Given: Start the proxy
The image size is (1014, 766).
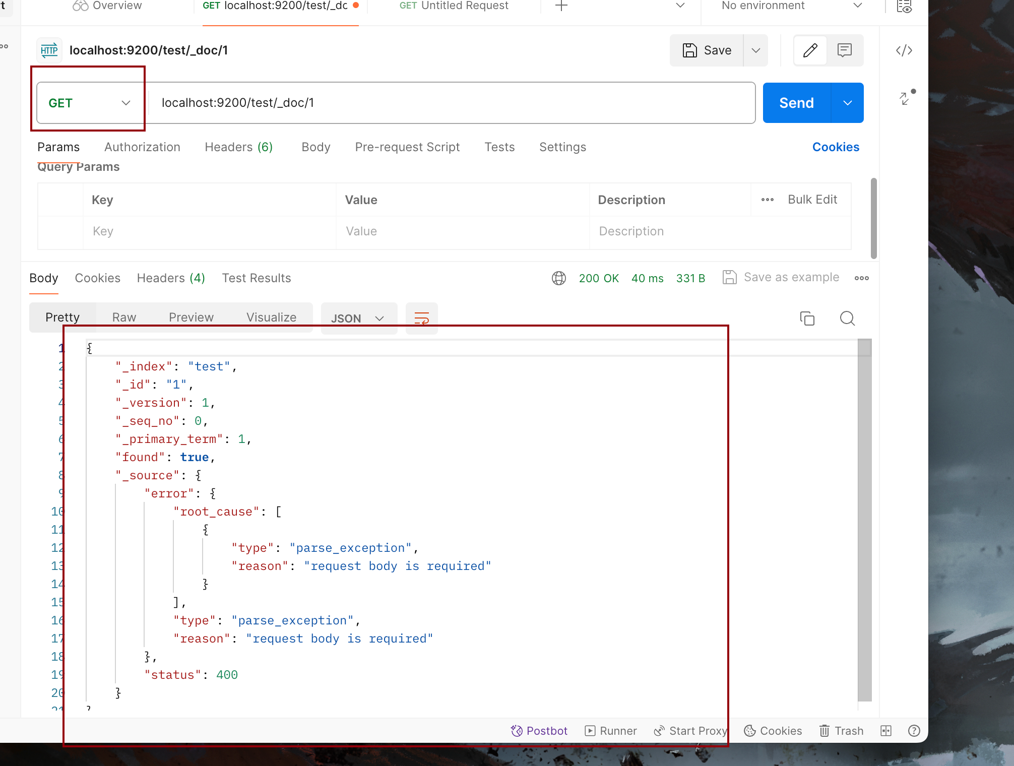Looking at the screenshot, I should tap(690, 731).
